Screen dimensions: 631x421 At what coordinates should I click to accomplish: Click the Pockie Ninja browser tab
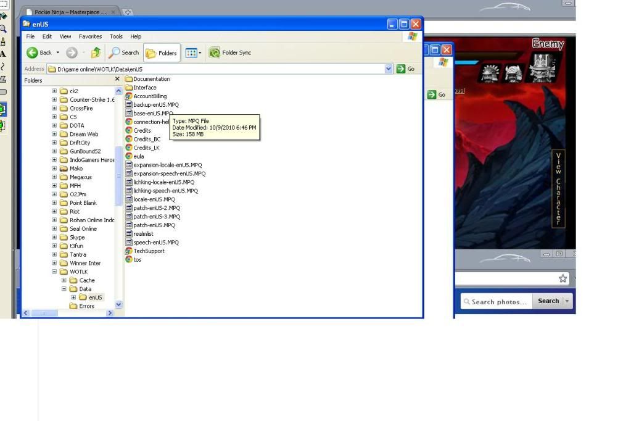point(71,12)
